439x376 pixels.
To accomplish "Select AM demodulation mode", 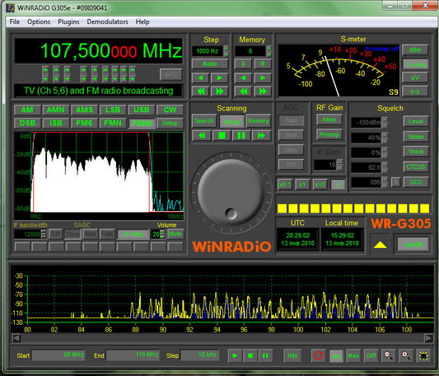I will coord(27,110).
